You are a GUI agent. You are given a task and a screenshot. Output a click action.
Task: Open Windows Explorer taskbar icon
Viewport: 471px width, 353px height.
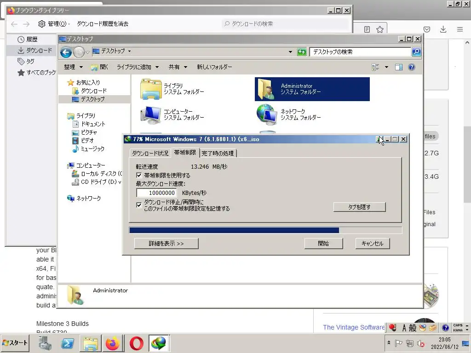(x=90, y=343)
